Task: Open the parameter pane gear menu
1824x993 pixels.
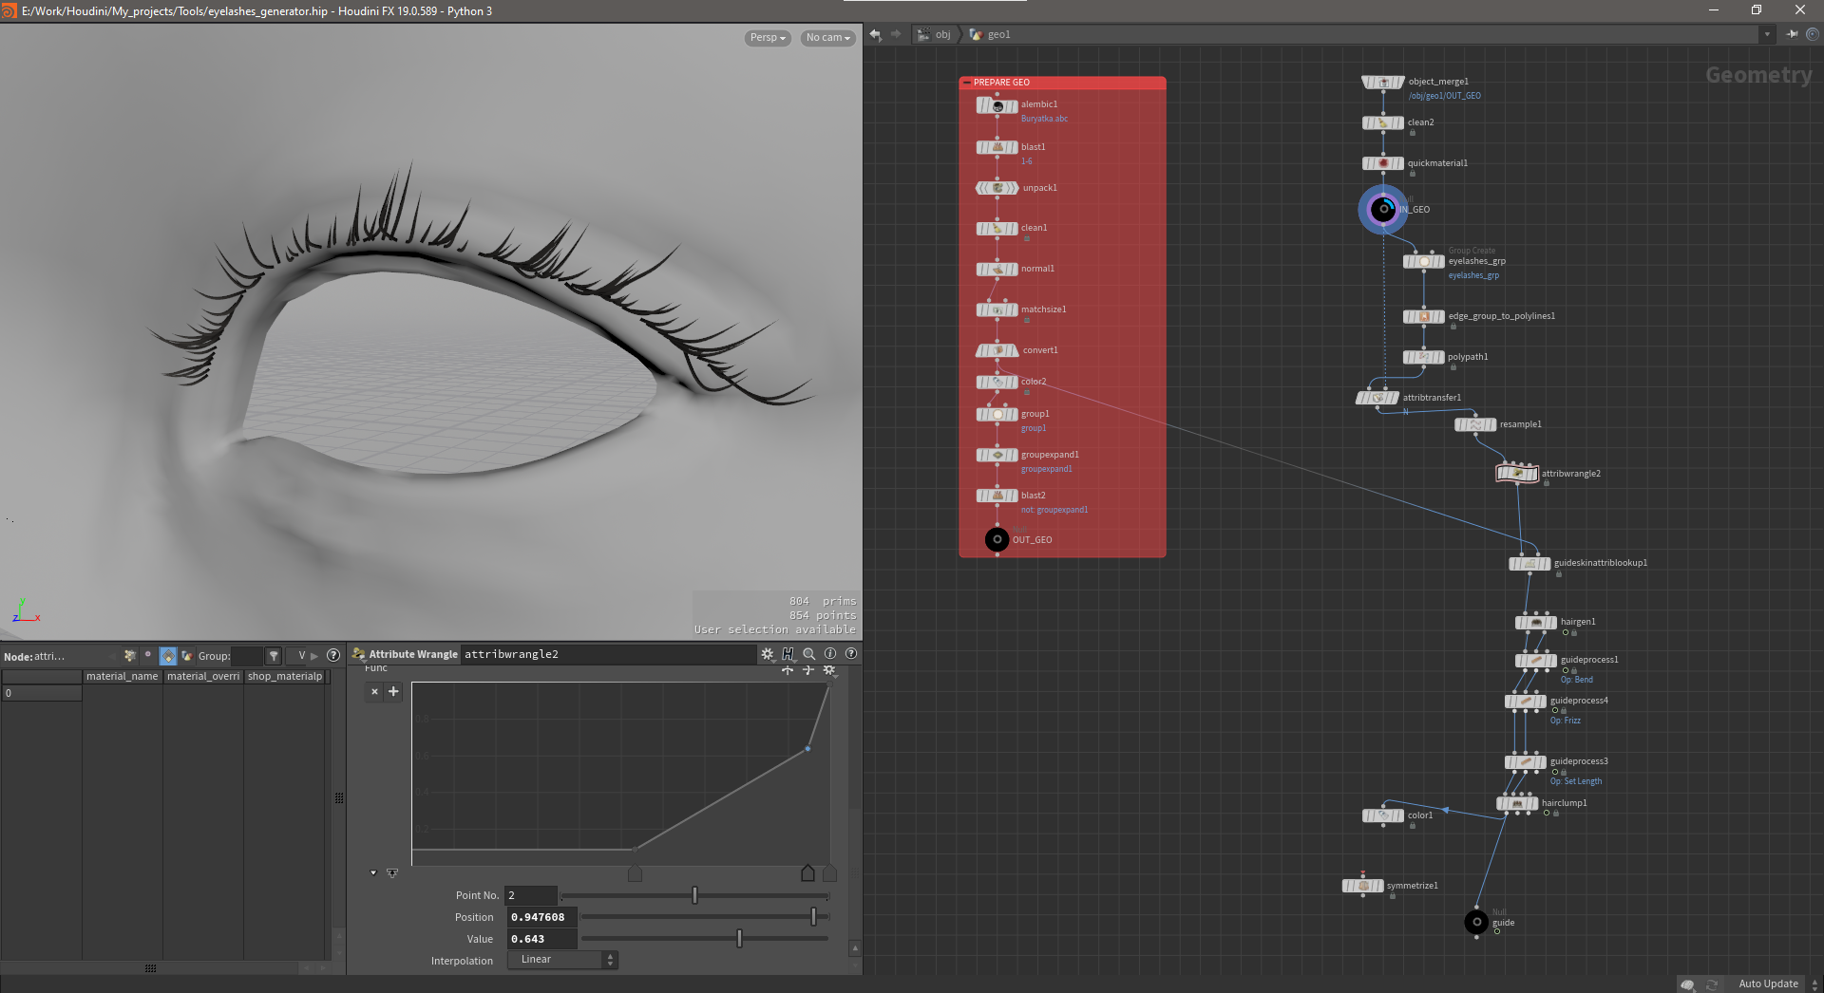Action: pos(768,654)
